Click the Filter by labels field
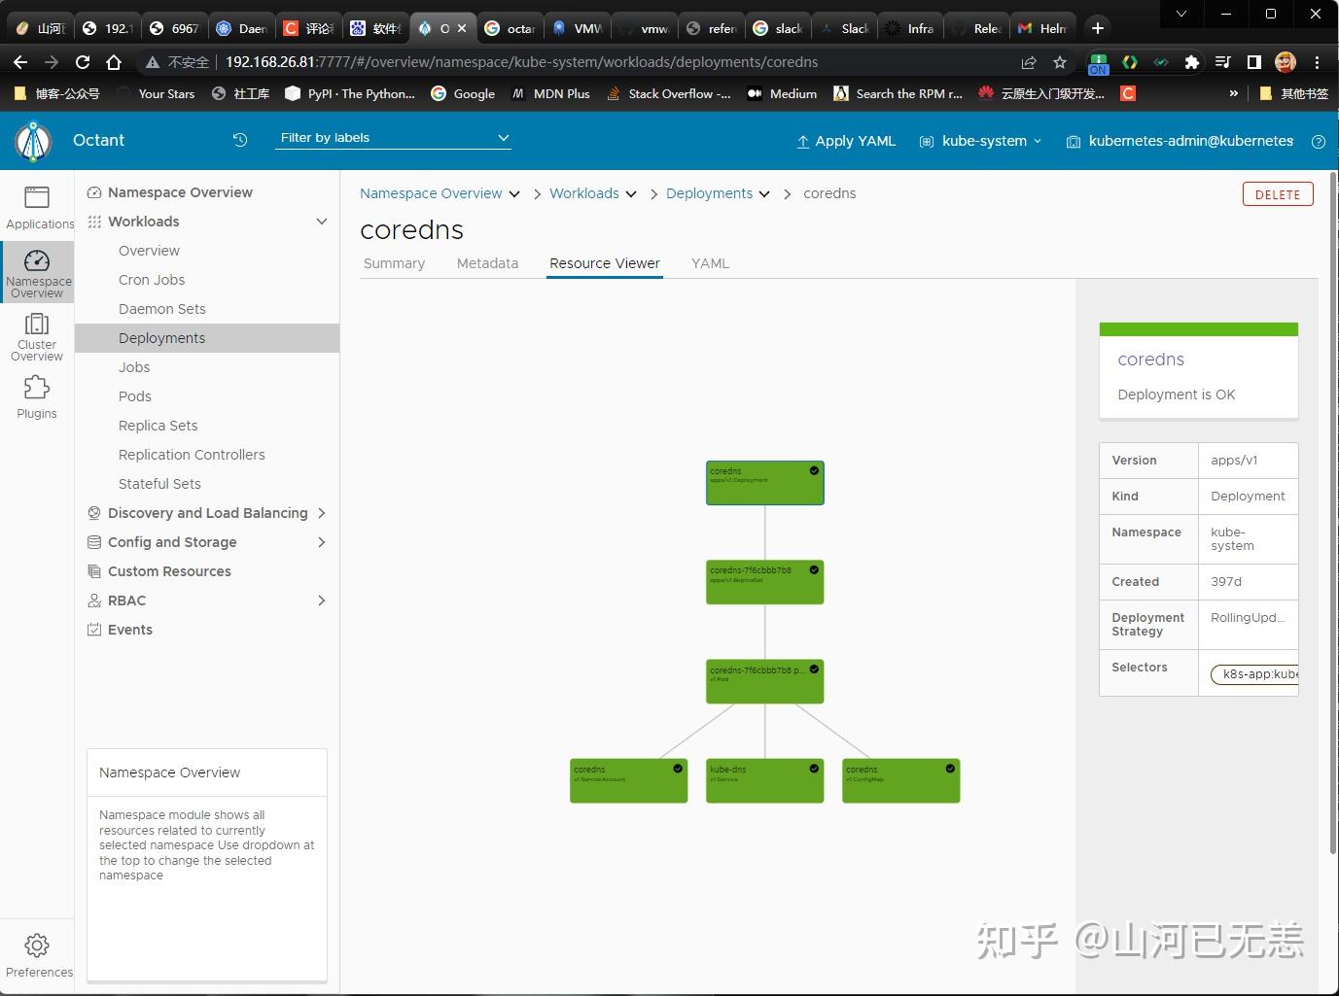Screen dimensions: 1339x996 [x=389, y=137]
